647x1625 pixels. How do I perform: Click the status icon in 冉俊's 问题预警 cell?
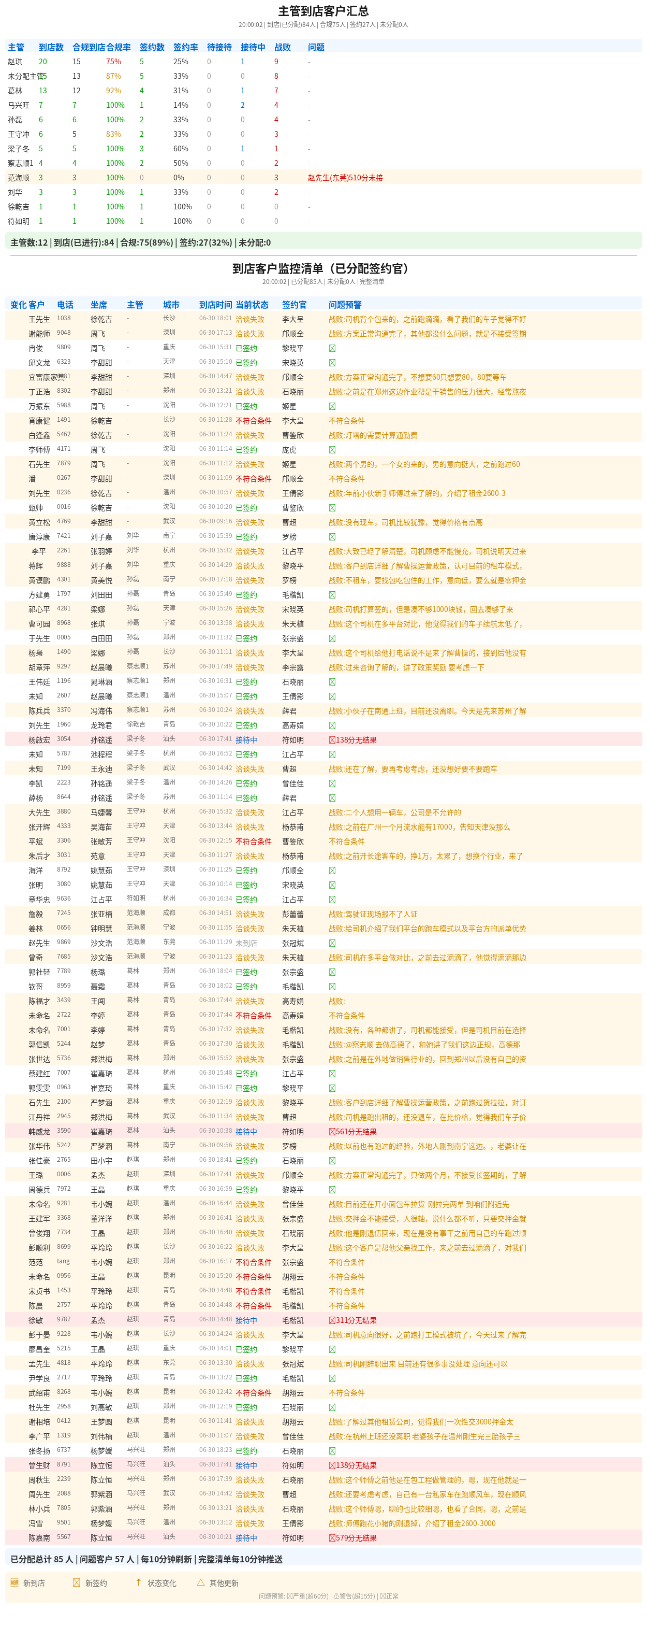(x=332, y=348)
